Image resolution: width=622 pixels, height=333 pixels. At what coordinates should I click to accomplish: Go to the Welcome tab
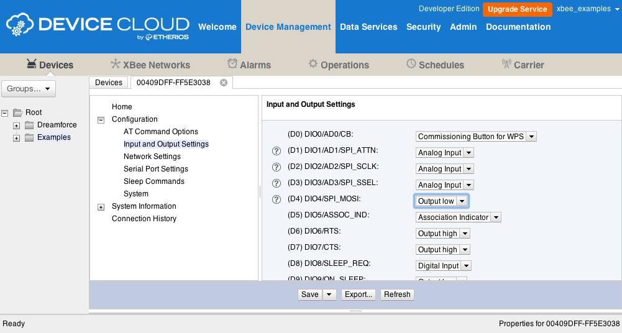217,27
